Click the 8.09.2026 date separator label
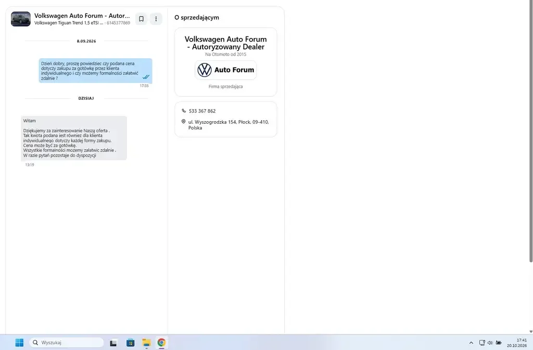The width and height of the screenshot is (533, 350). coord(86,41)
